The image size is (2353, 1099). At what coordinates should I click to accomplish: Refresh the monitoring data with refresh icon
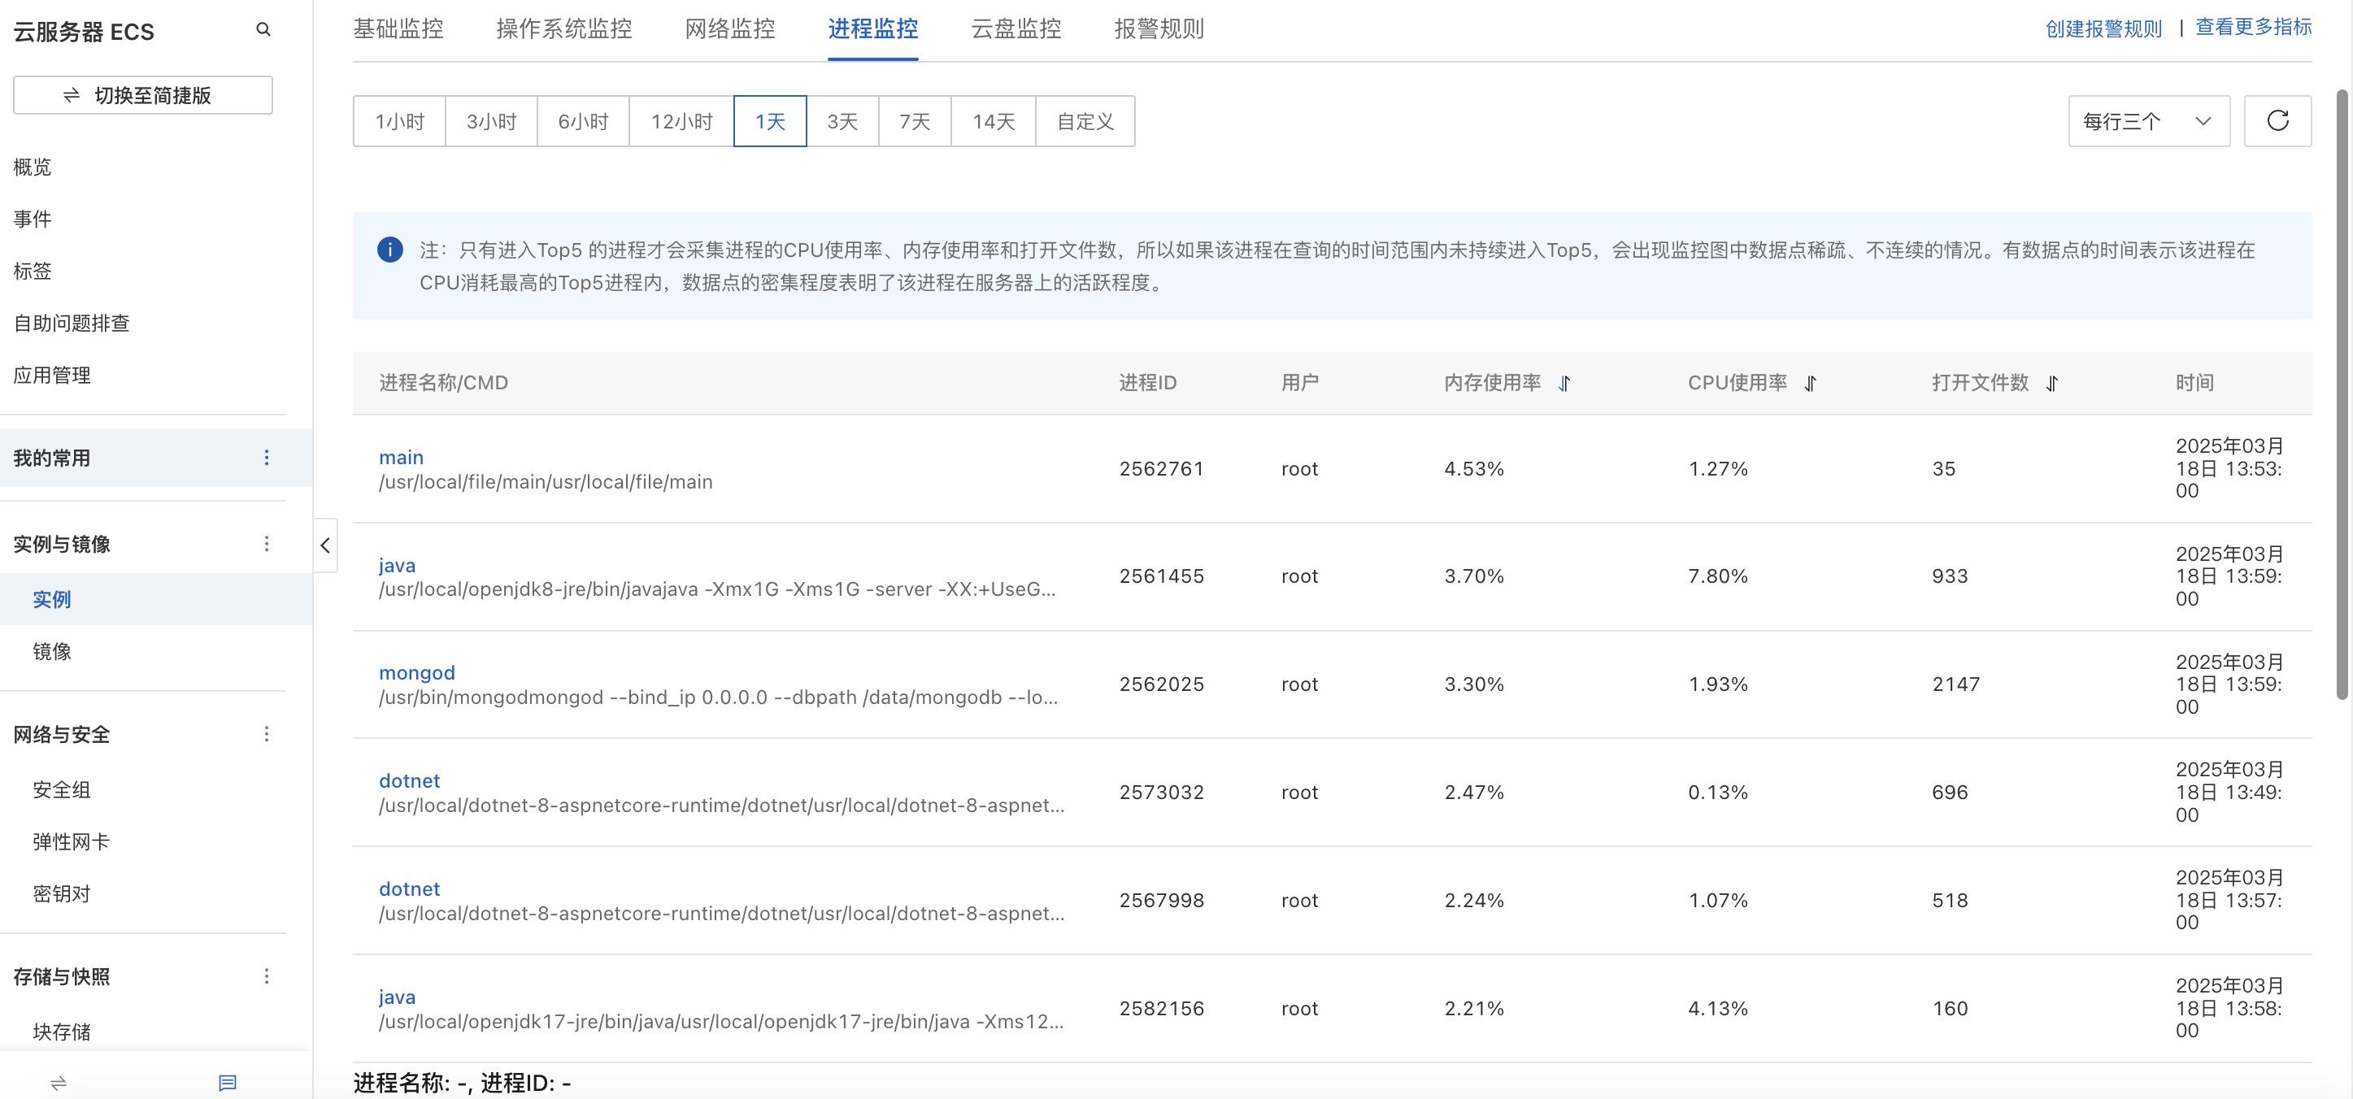(2277, 119)
